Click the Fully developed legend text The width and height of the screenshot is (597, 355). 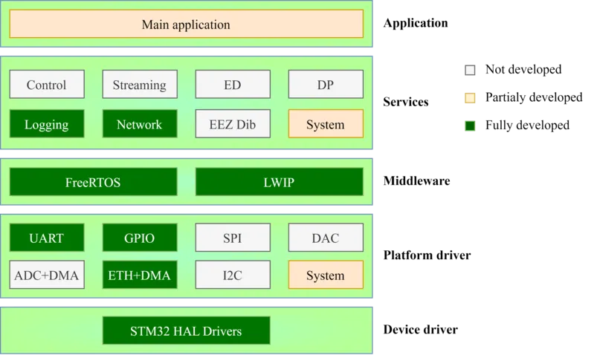[x=527, y=126]
